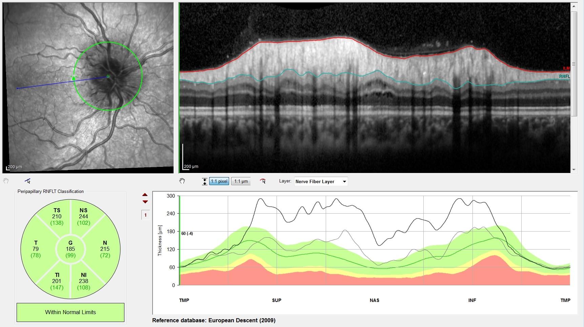
Task: Select the hand pan tool for OCT scan
Action: [x=182, y=181]
